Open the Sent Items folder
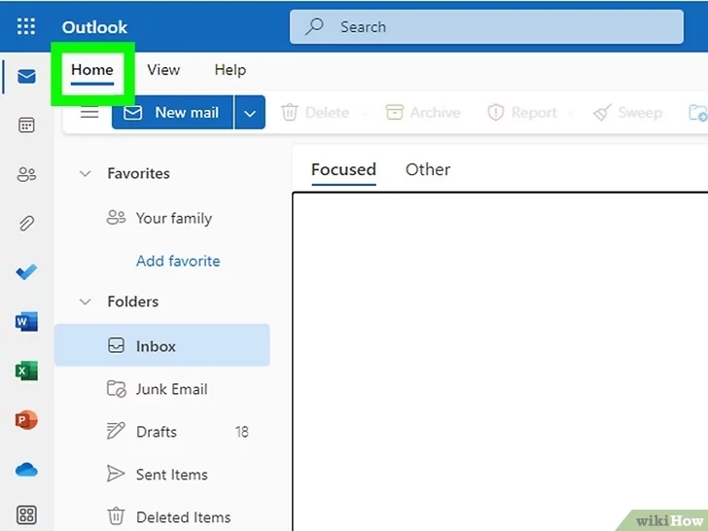Viewport: 708px width, 531px height. point(162,475)
